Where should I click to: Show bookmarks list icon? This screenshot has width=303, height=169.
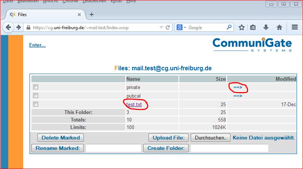click(253, 27)
